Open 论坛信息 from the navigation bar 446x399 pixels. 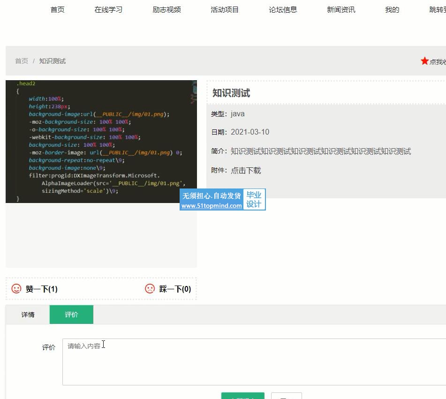coord(283,10)
